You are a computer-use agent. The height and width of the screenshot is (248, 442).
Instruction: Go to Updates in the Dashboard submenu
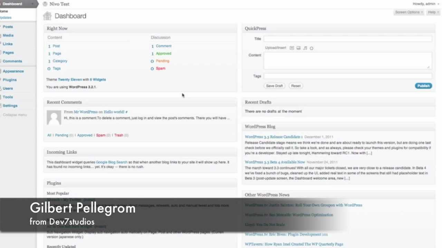6,18
